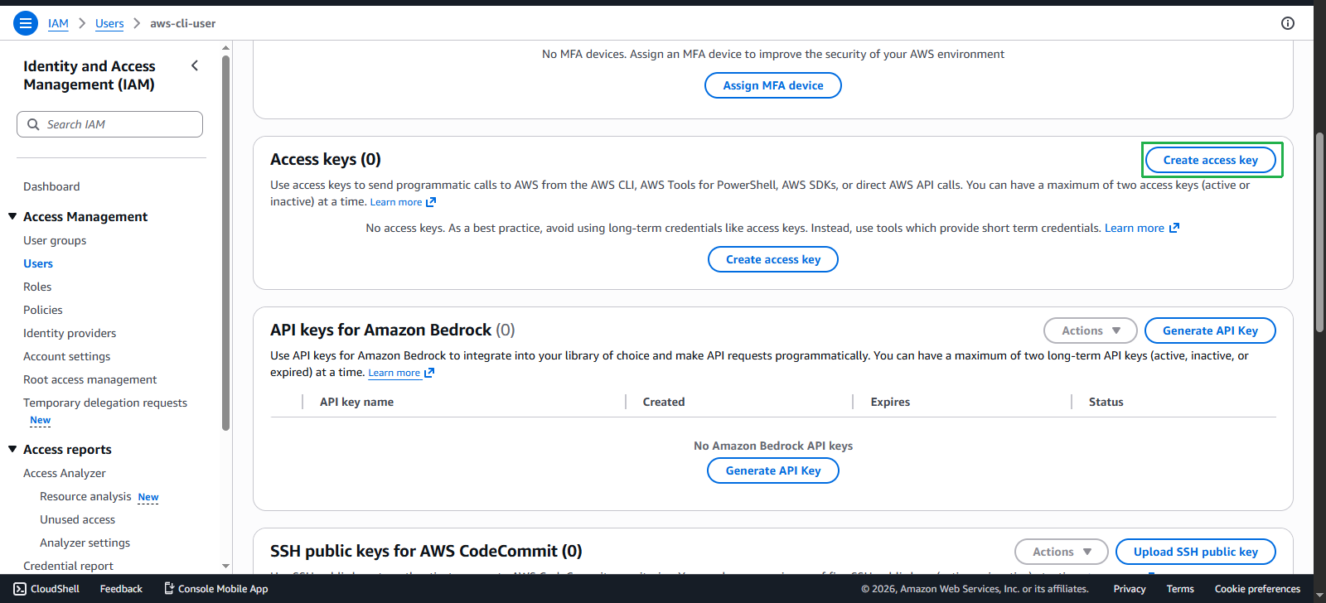1326x603 pixels.
Task: Open the Console Mobile App link
Action: (216, 589)
